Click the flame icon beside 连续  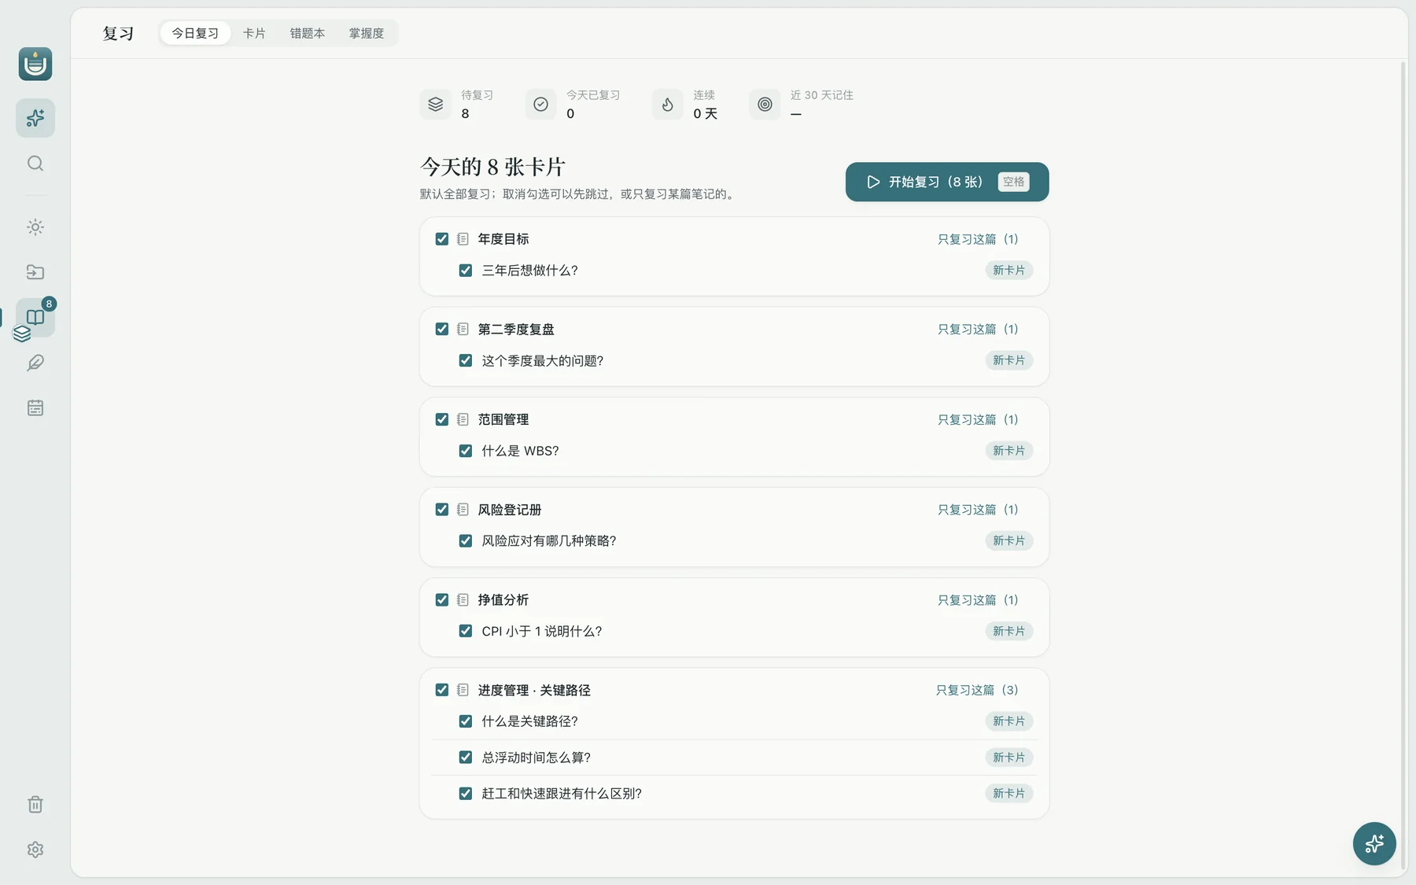click(667, 104)
